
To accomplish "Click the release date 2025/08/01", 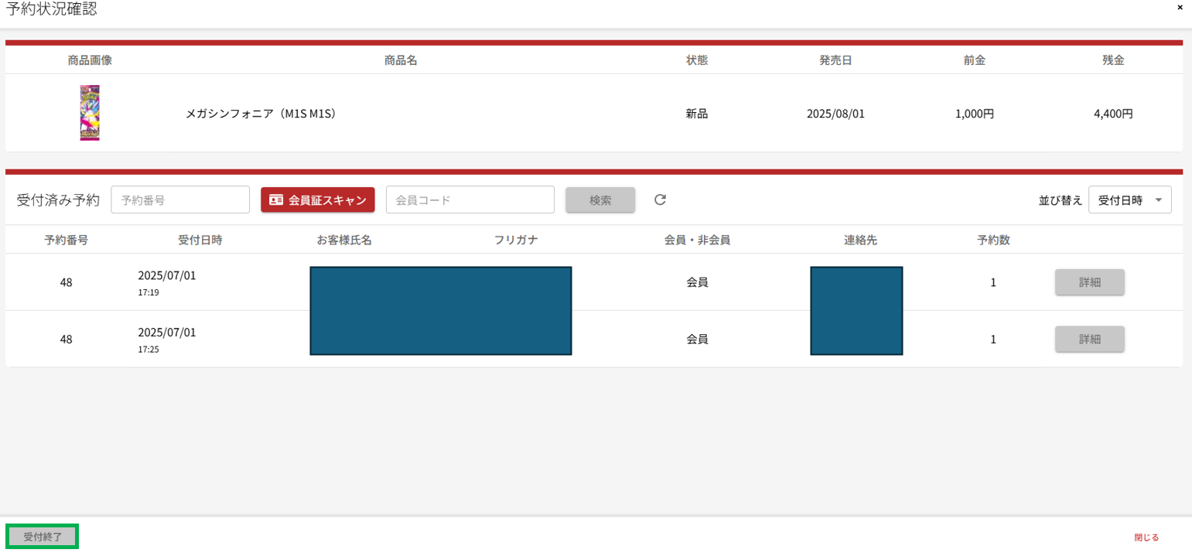I will pos(835,114).
